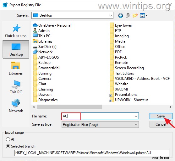The width and height of the screenshot is (175, 161).
Task: Select the Imaging folder
Action: 119,36
